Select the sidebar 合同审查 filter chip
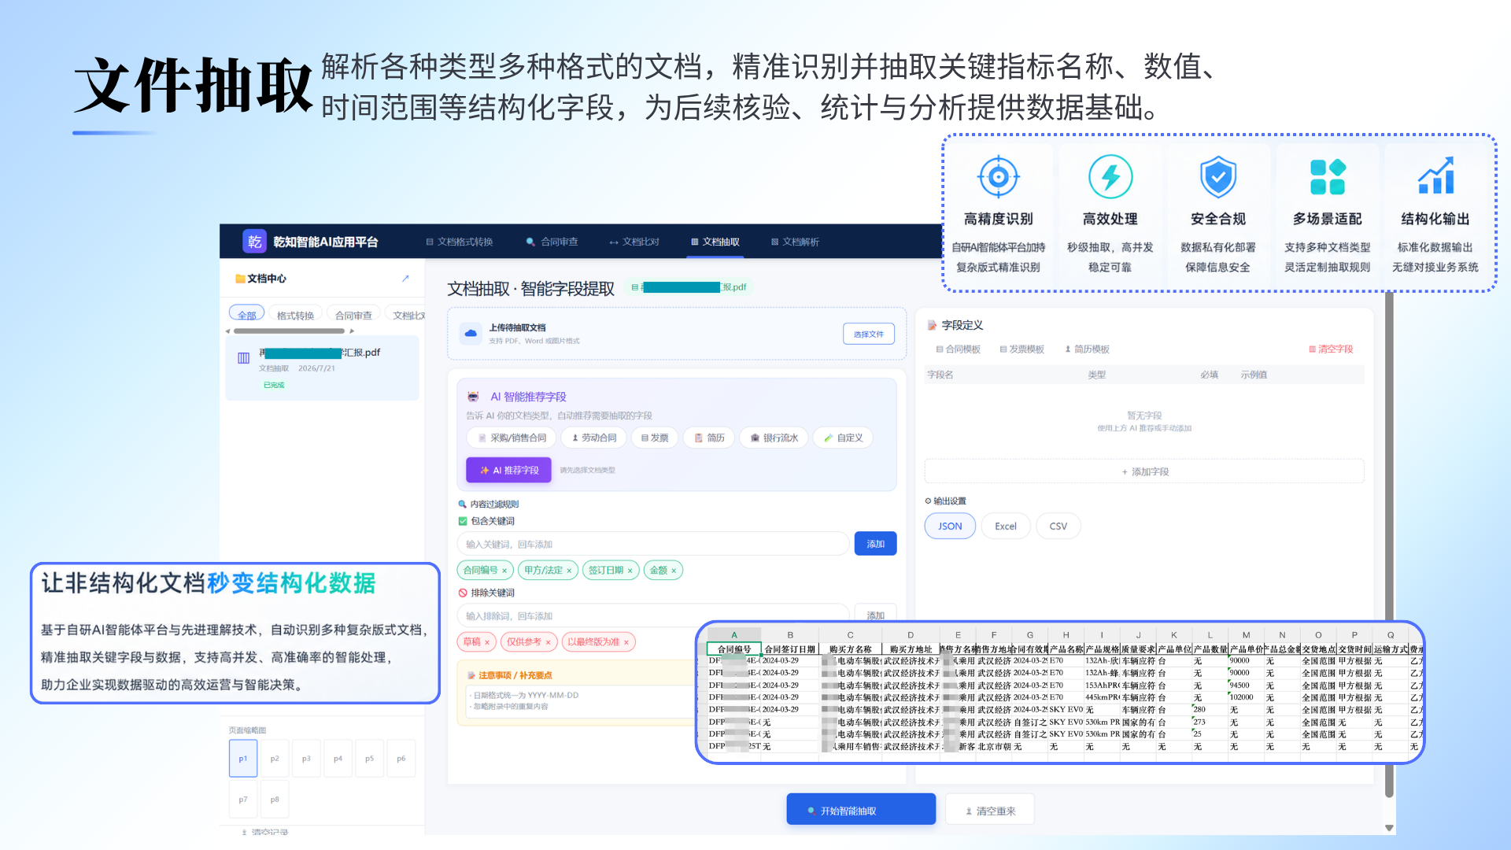Viewport: 1511px width, 850px height. pos(354,315)
